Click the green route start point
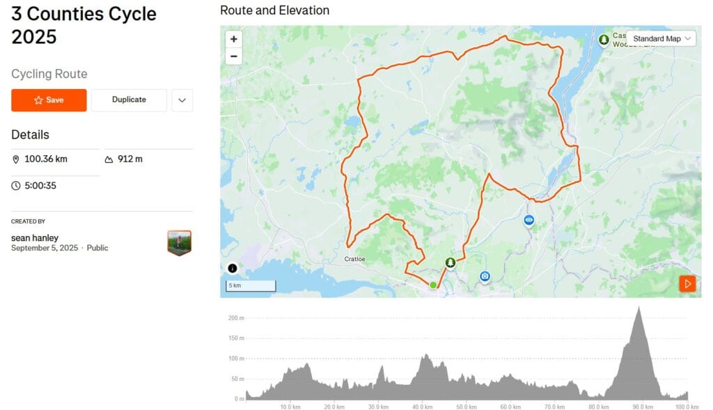Image resolution: width=713 pixels, height=410 pixels. pyautogui.click(x=433, y=285)
